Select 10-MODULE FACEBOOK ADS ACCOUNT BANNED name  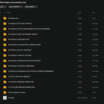click(31, 71)
